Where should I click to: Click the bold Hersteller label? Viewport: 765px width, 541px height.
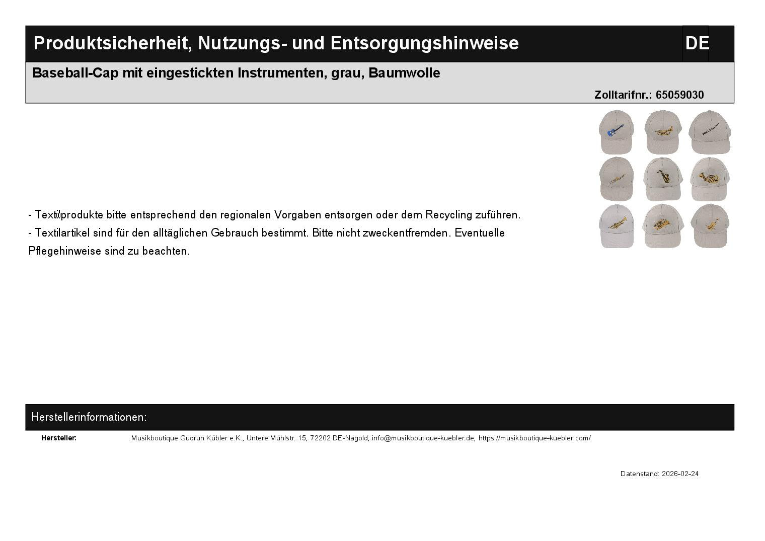(59, 438)
